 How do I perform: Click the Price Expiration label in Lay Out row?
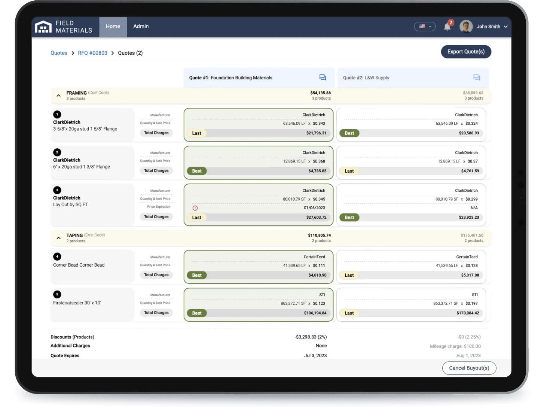(x=159, y=207)
